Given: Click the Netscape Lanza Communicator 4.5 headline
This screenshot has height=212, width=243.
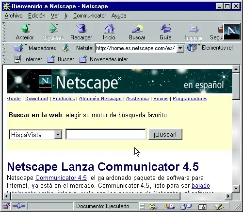Looking at the screenshot, I should [103, 167].
